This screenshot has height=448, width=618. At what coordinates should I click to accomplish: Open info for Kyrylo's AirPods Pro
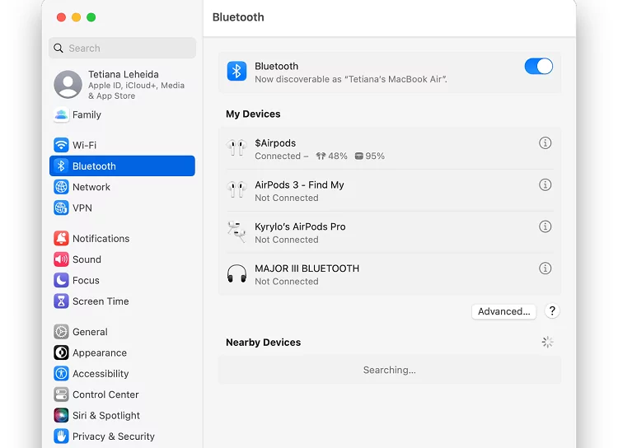545,226
